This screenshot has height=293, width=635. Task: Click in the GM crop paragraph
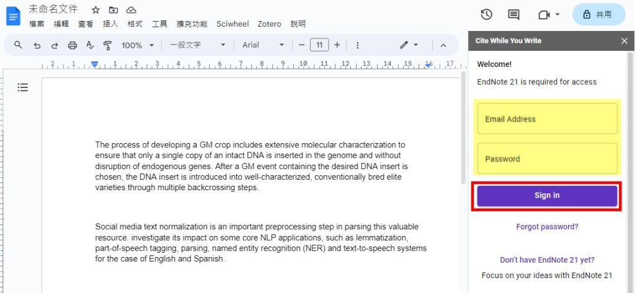coord(251,167)
